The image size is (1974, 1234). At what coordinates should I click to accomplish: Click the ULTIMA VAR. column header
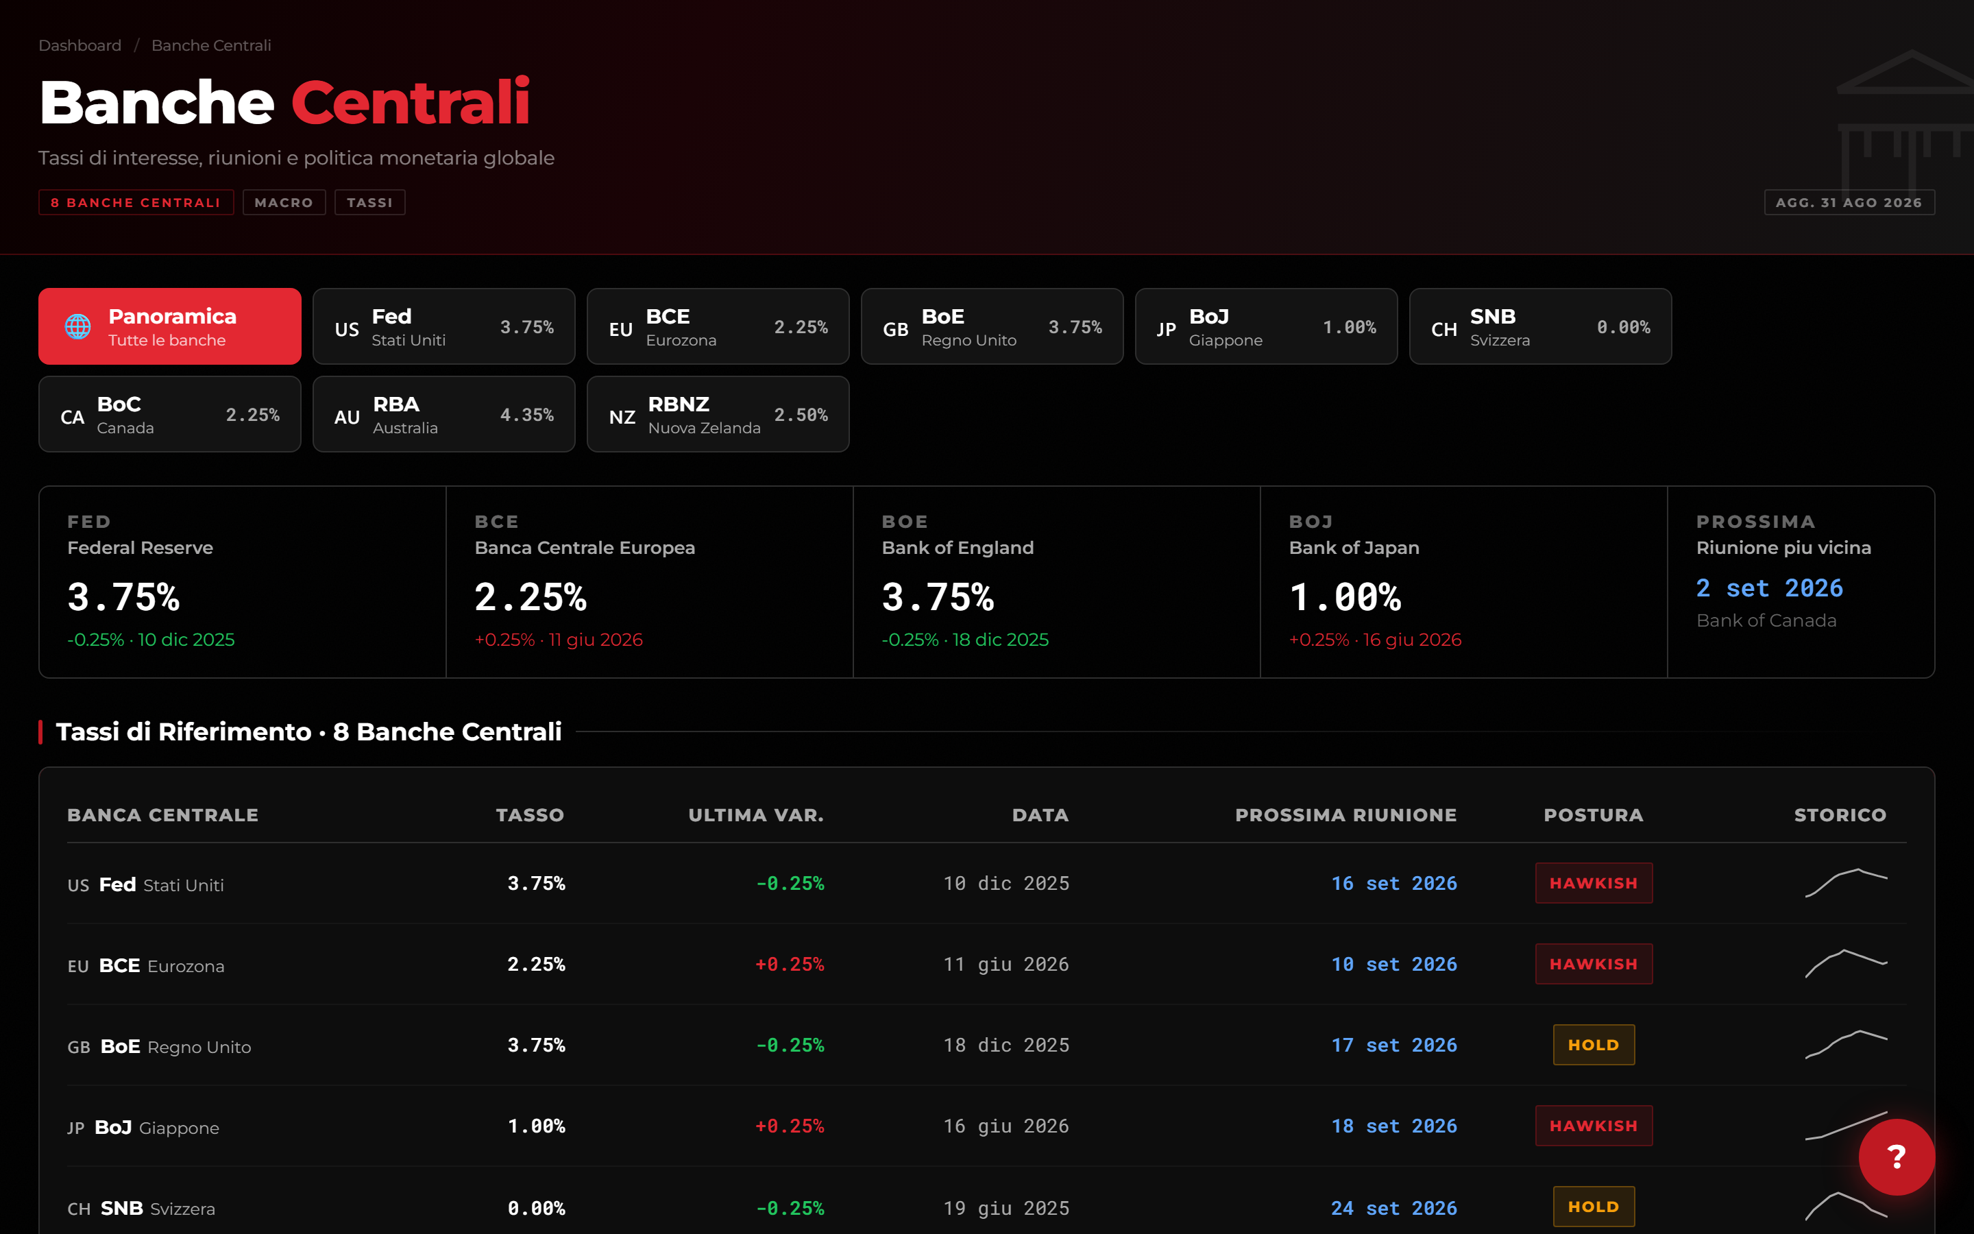pos(756,814)
